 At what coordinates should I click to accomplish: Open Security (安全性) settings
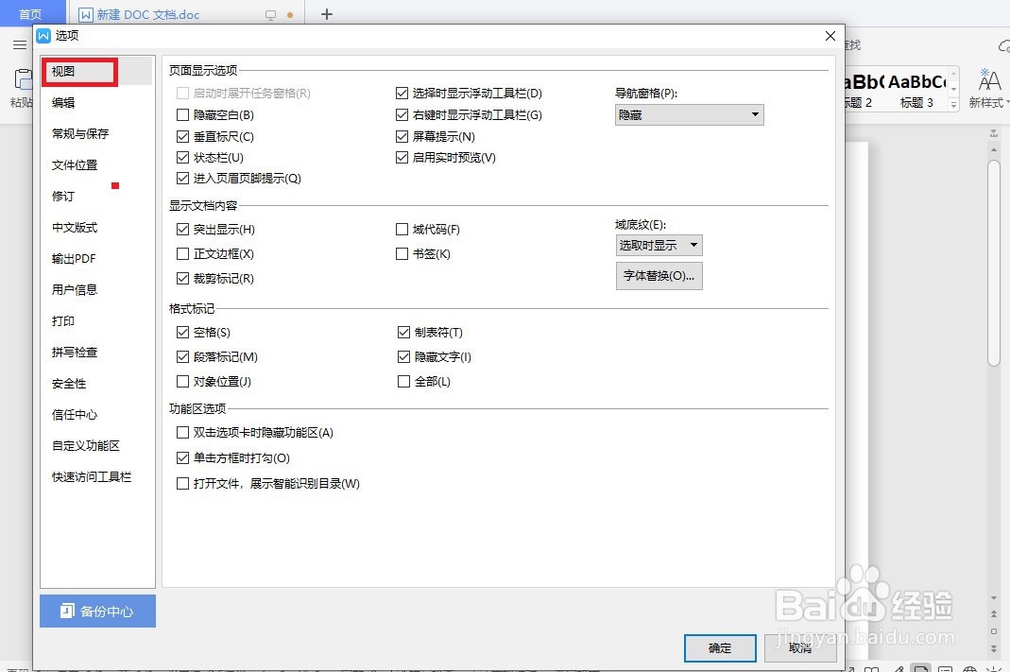pyautogui.click(x=69, y=384)
